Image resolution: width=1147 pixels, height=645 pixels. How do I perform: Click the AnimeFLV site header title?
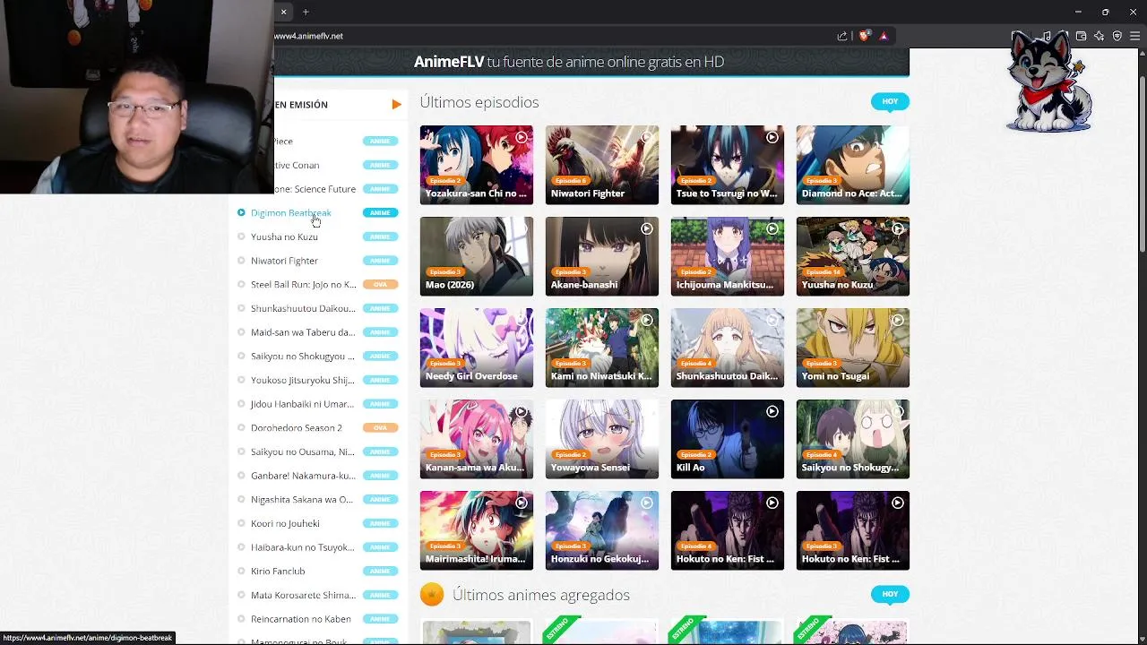point(569,62)
